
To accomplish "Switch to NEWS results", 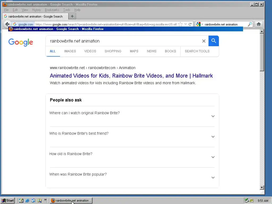I will pos(152,51).
